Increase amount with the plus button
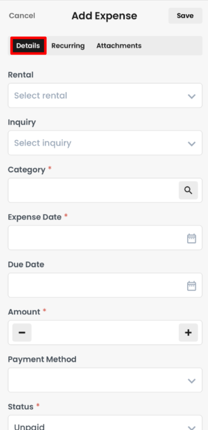 click(188, 333)
